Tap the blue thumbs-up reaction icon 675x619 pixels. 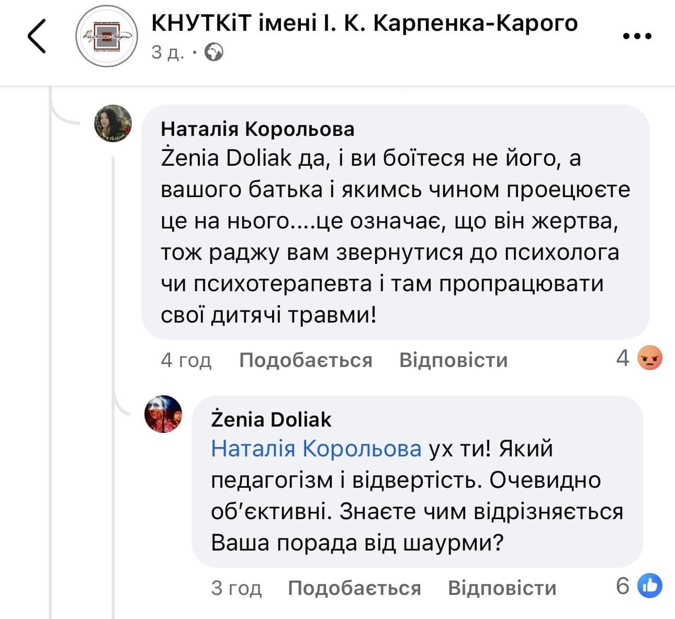649,587
